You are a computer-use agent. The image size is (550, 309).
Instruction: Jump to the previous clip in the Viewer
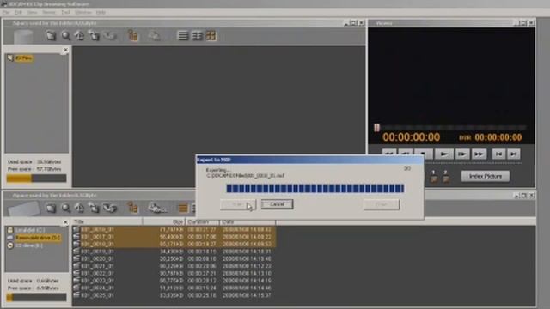click(x=498, y=154)
